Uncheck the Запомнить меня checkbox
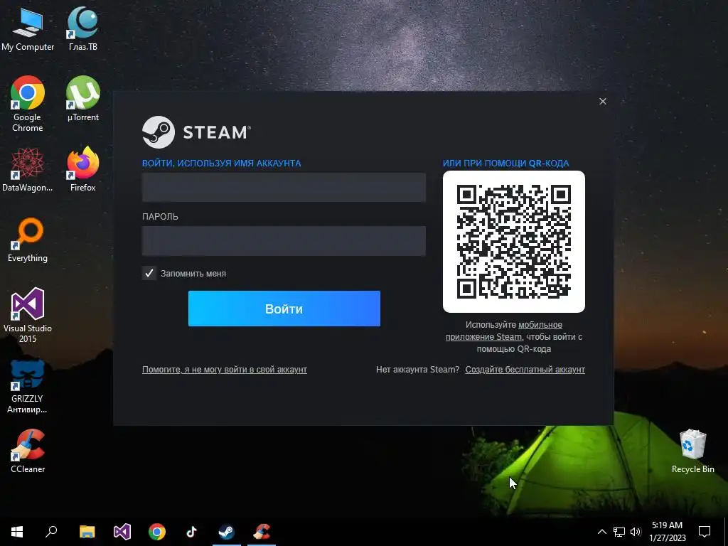This screenshot has width=728, height=546. [149, 273]
